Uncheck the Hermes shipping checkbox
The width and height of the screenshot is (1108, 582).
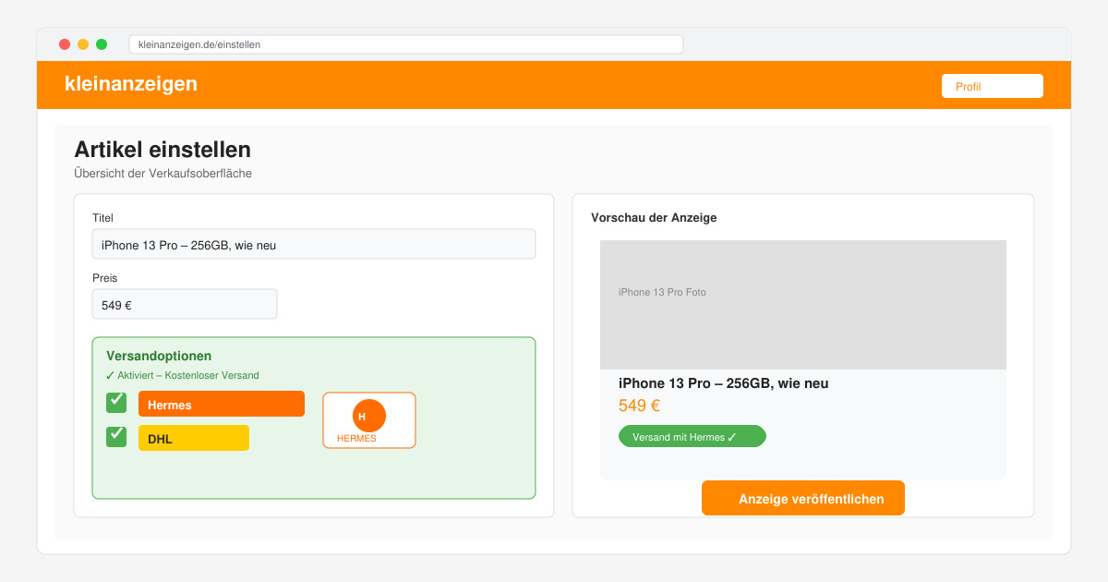(116, 402)
